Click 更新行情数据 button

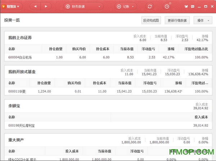[x=177, y=20]
